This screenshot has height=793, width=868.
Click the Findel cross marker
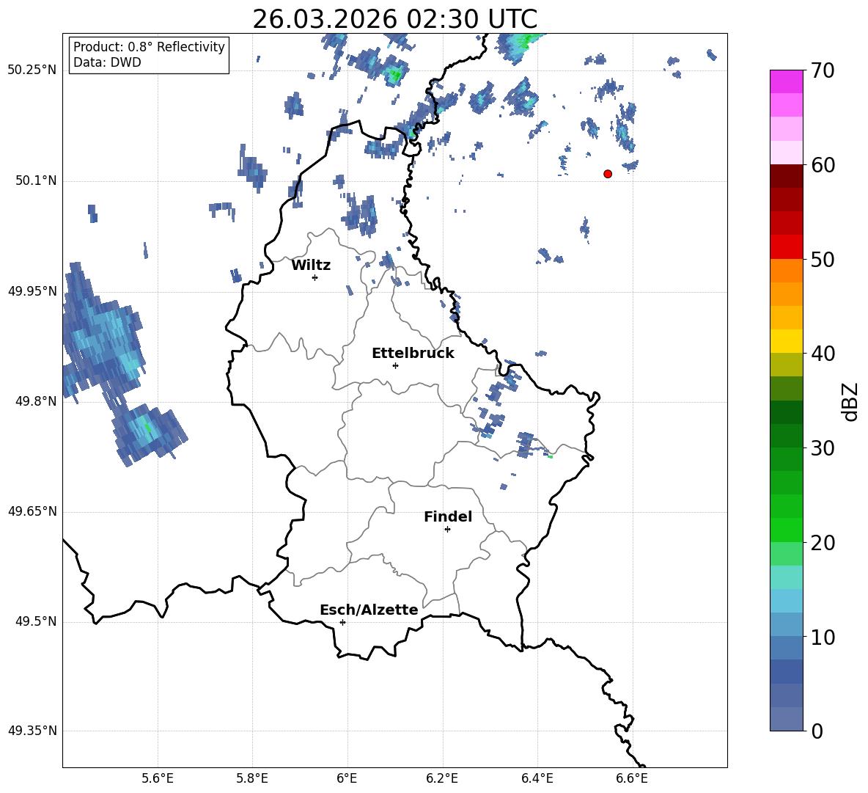click(447, 530)
